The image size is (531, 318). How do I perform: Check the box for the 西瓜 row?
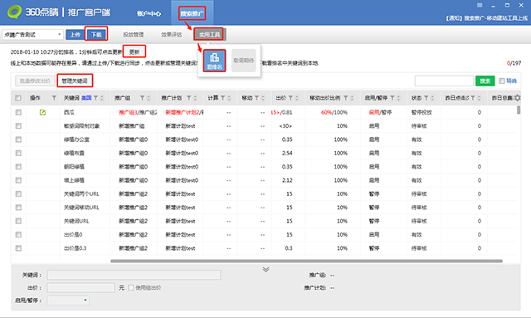click(x=18, y=112)
